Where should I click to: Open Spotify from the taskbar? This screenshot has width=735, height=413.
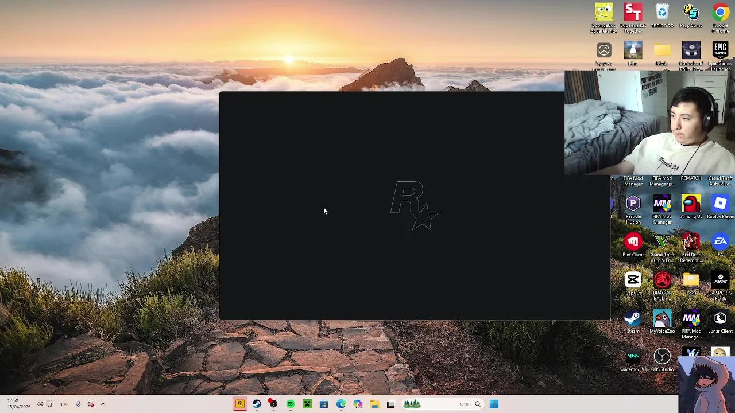291,404
